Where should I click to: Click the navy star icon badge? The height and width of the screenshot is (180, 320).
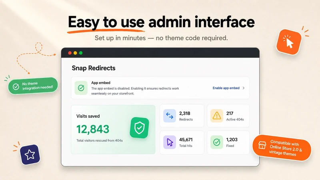point(30,154)
